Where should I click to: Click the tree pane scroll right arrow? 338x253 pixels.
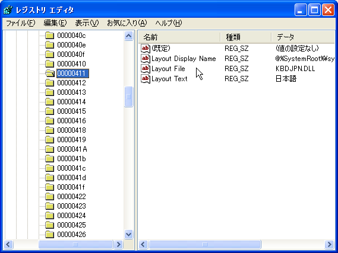coord(119,244)
